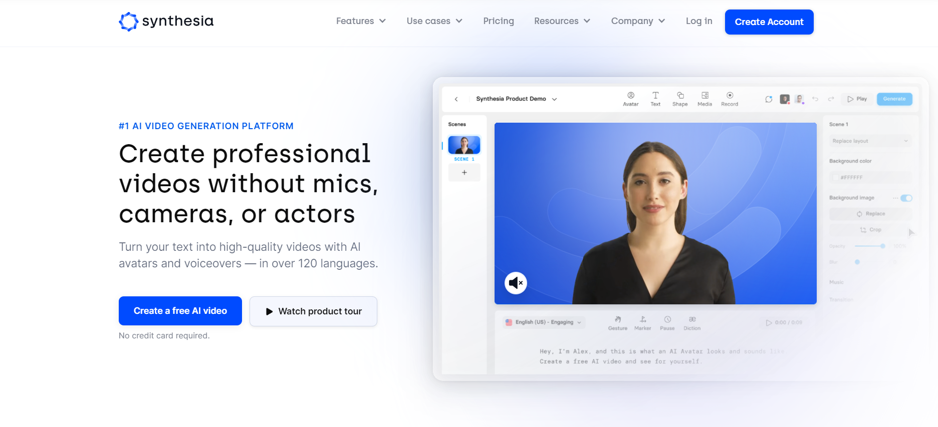
Task: Expand the Use cases menu
Action: [x=434, y=21]
